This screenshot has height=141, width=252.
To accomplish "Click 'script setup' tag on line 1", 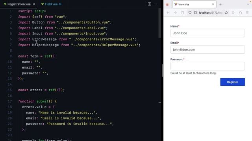I will (32, 11).
